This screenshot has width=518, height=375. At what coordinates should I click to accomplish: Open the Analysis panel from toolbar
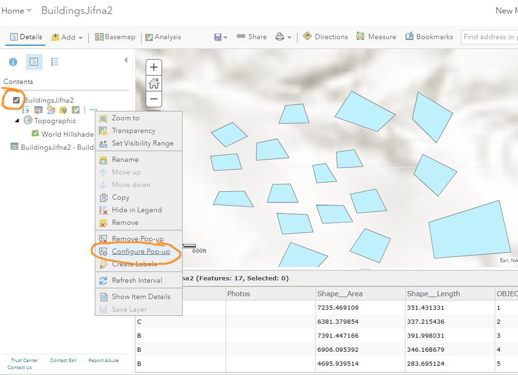[163, 37]
